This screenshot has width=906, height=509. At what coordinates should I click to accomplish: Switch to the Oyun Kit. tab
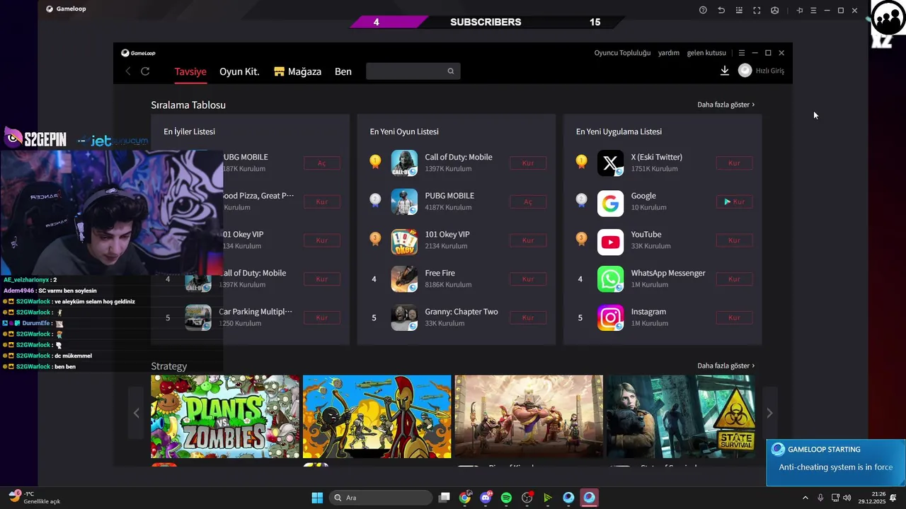point(239,71)
